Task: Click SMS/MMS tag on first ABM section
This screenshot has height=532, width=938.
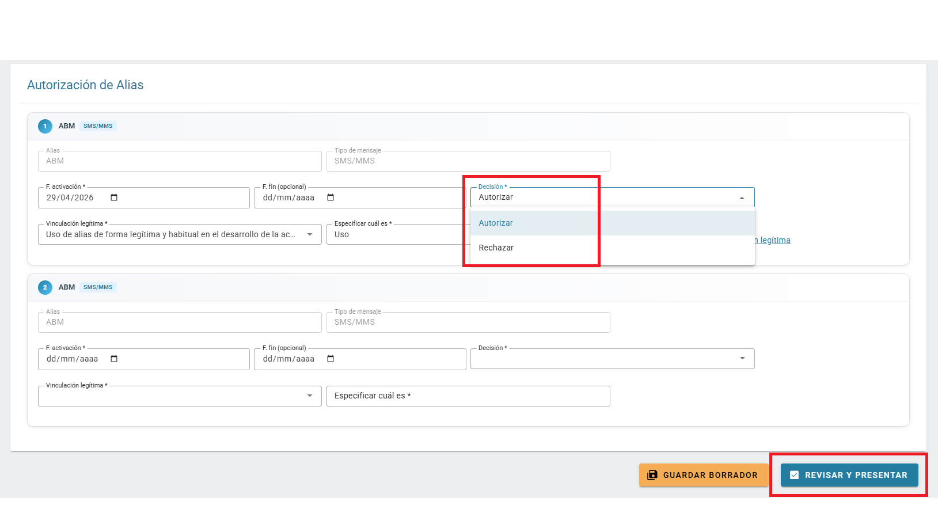Action: [x=98, y=126]
